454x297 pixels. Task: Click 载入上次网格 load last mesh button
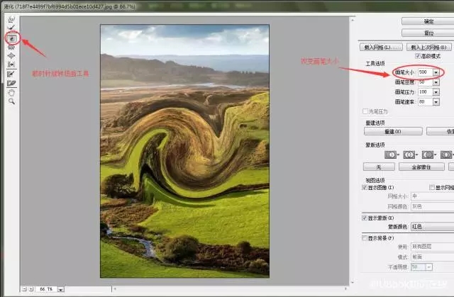(428, 47)
